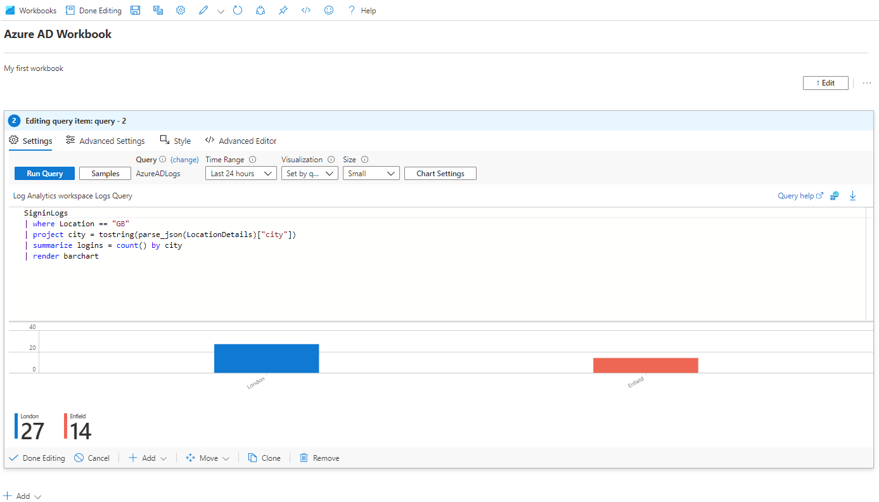Open workbook settings gear icon

click(181, 11)
